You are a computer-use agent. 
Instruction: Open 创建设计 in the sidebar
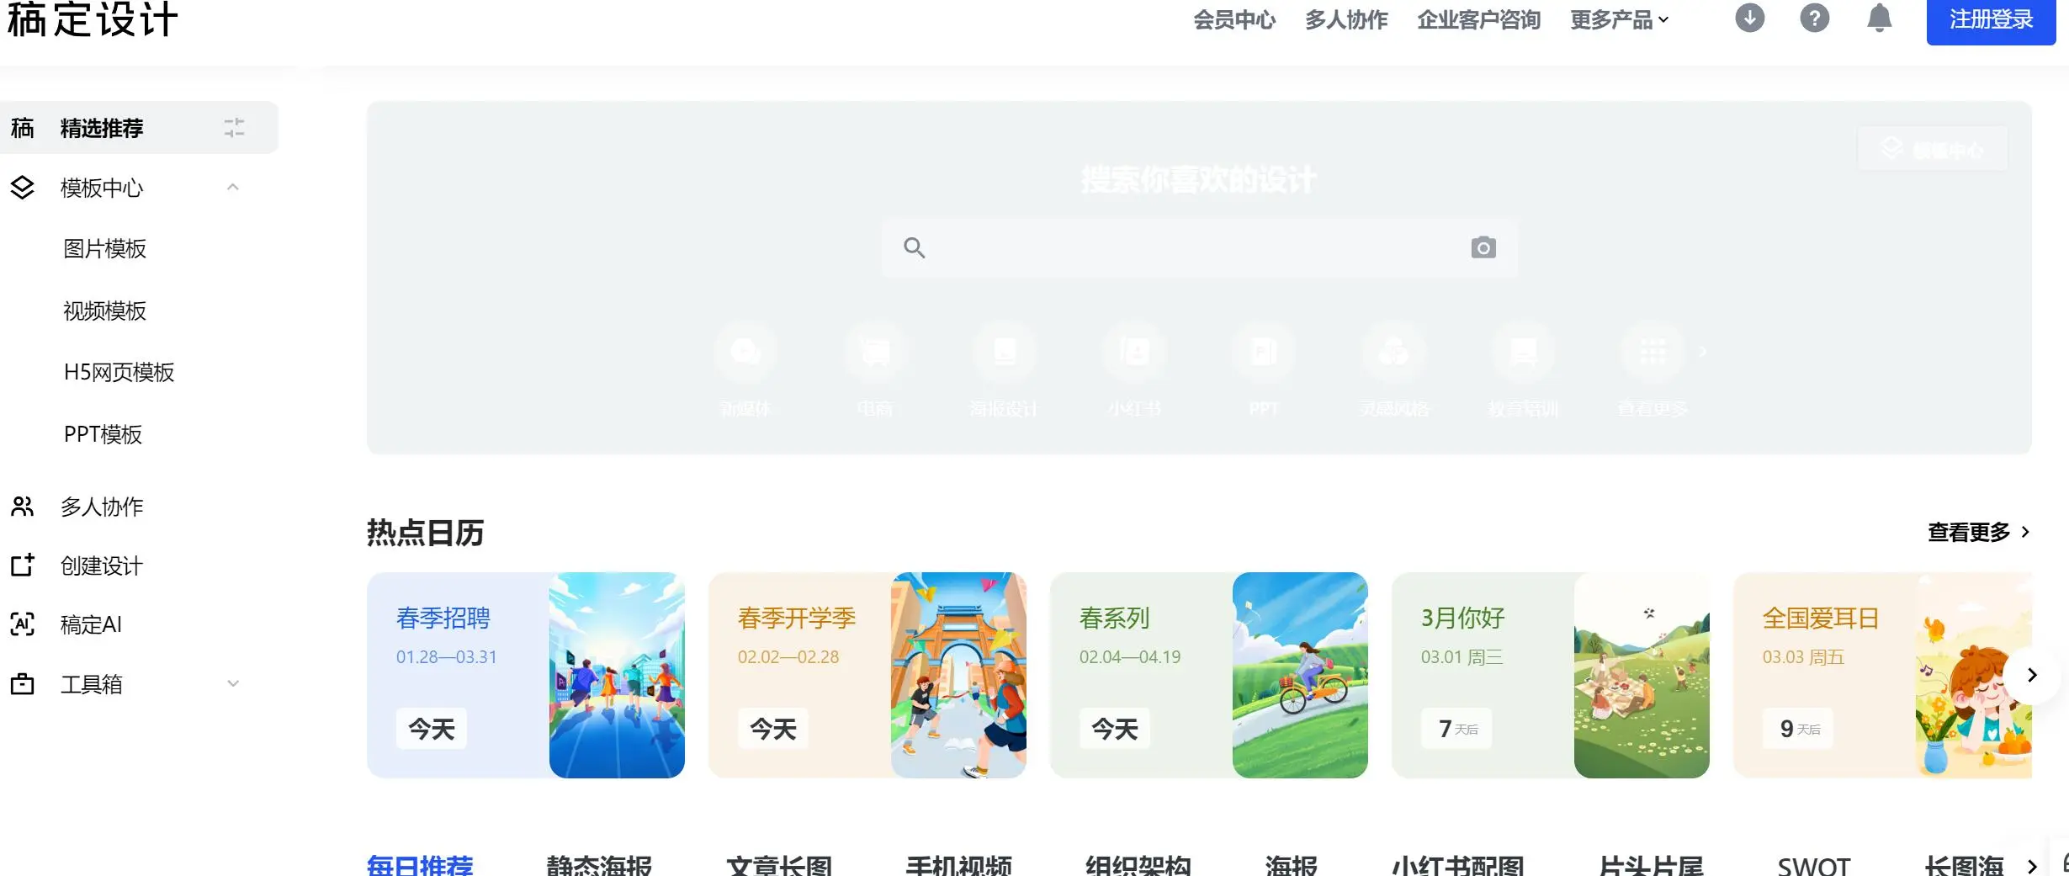101,565
